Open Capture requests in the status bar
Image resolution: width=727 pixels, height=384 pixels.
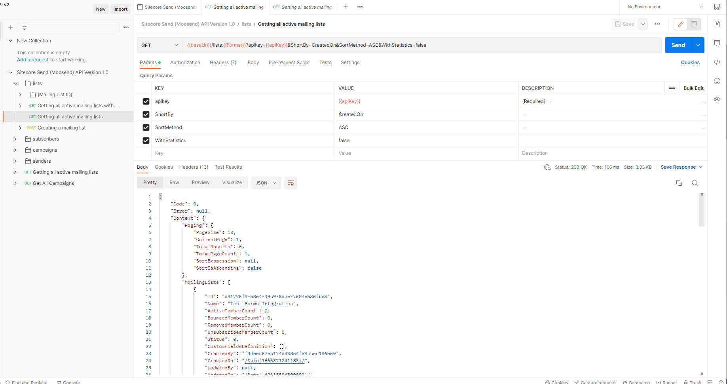pyautogui.click(x=596, y=382)
